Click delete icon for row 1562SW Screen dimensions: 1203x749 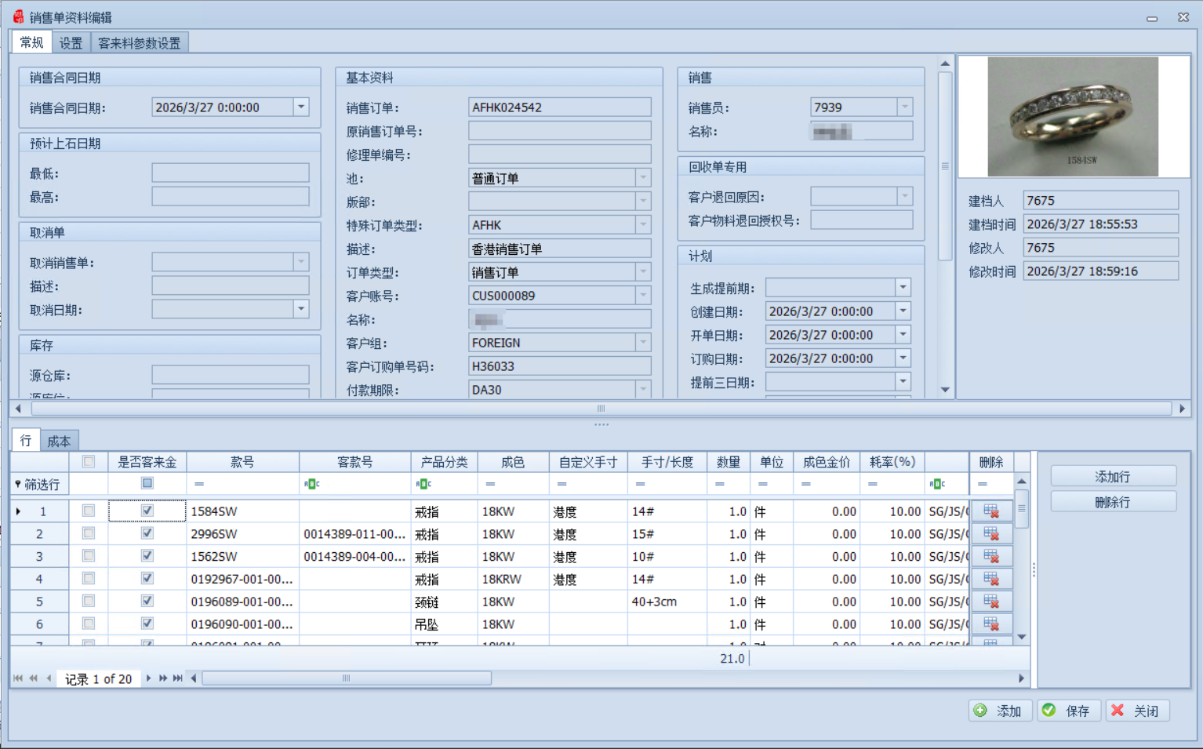coord(991,557)
